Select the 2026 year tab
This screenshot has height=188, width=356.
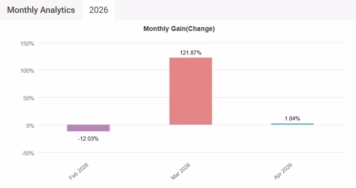99,10
